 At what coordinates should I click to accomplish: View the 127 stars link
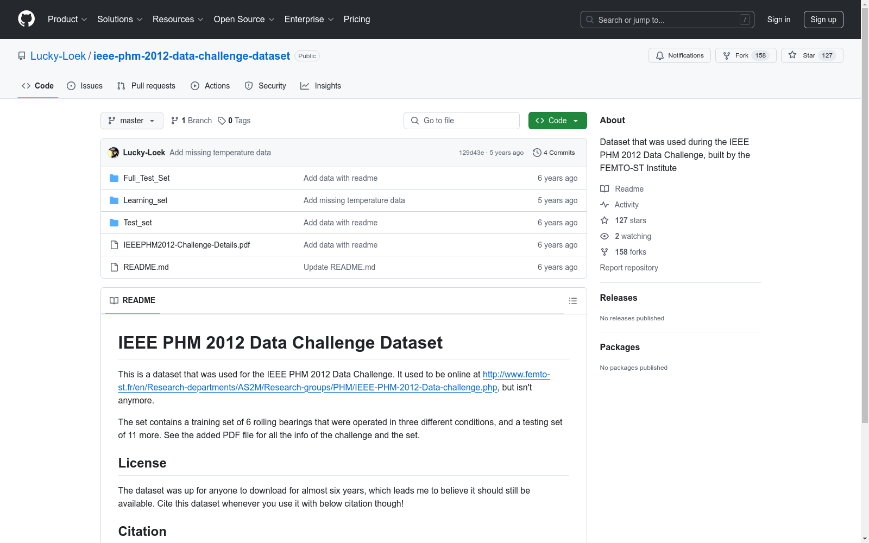pyautogui.click(x=624, y=220)
